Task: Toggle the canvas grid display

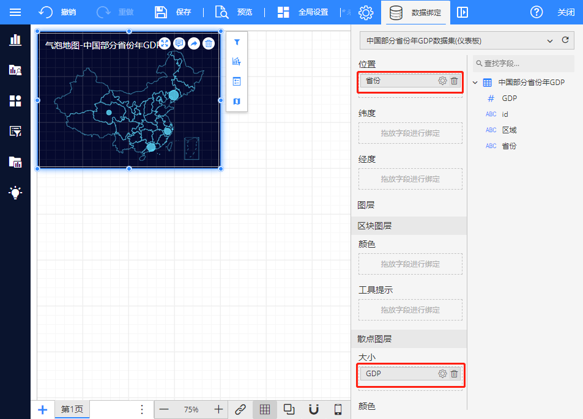Action: coord(265,410)
